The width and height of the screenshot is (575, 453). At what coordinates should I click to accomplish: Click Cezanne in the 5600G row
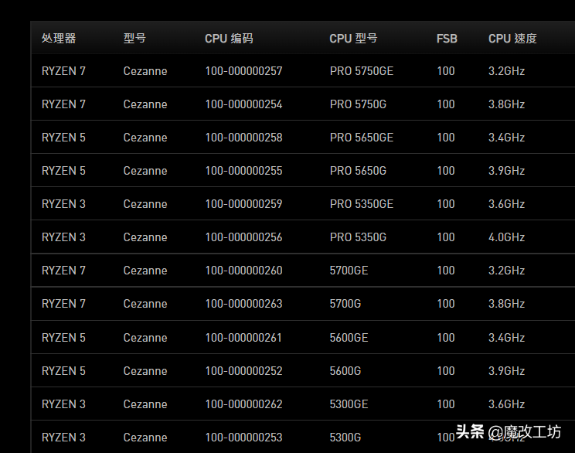pyautogui.click(x=145, y=371)
